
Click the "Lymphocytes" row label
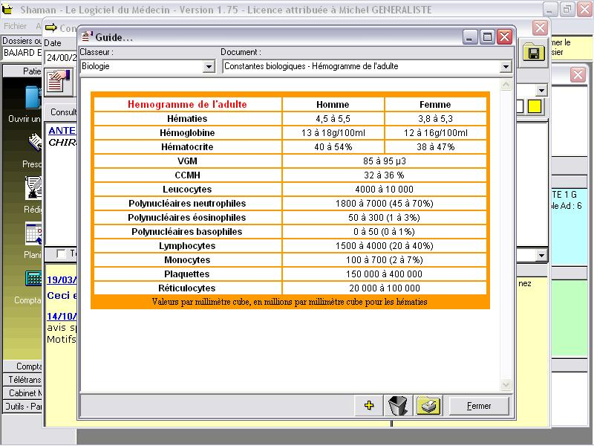point(187,246)
